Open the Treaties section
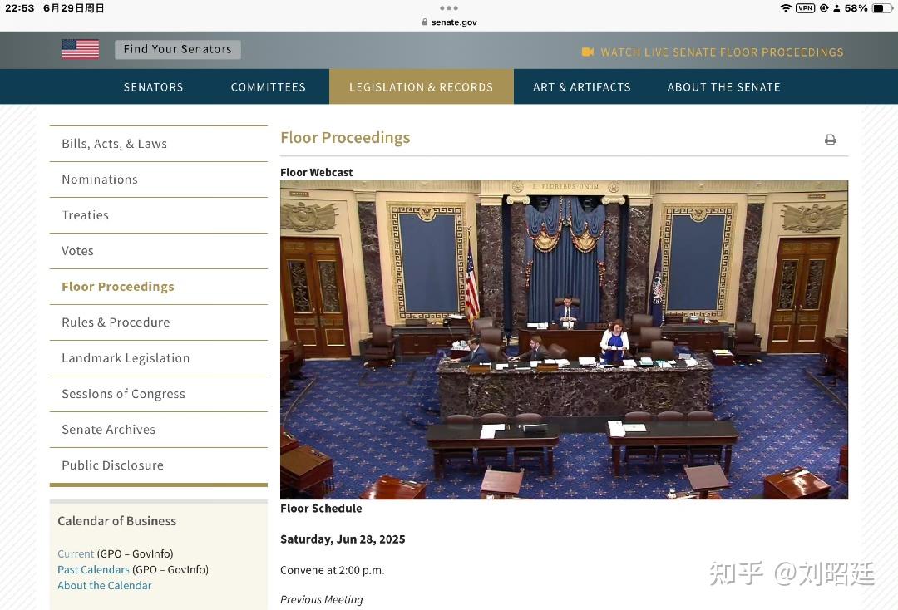 159,215
